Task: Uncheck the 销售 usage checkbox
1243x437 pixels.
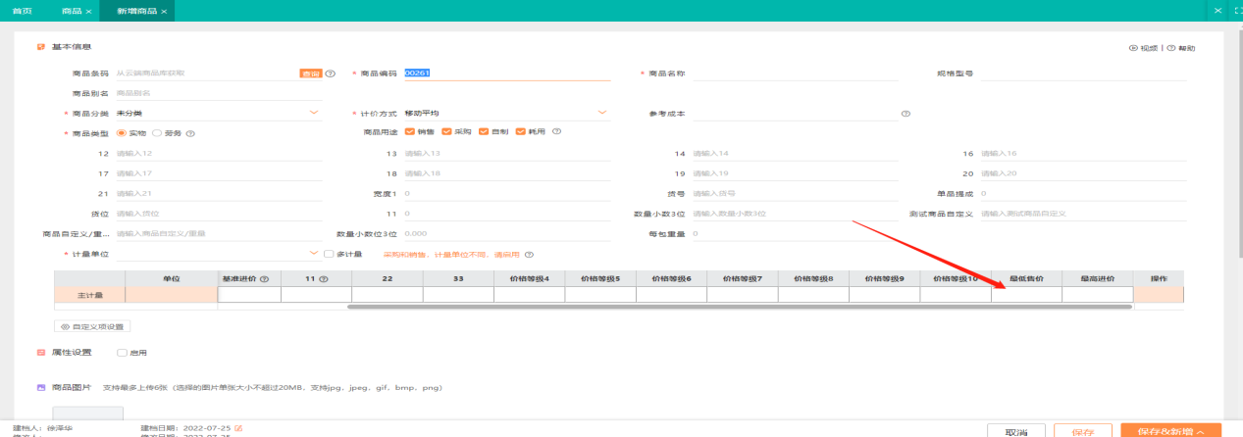Action: click(410, 131)
